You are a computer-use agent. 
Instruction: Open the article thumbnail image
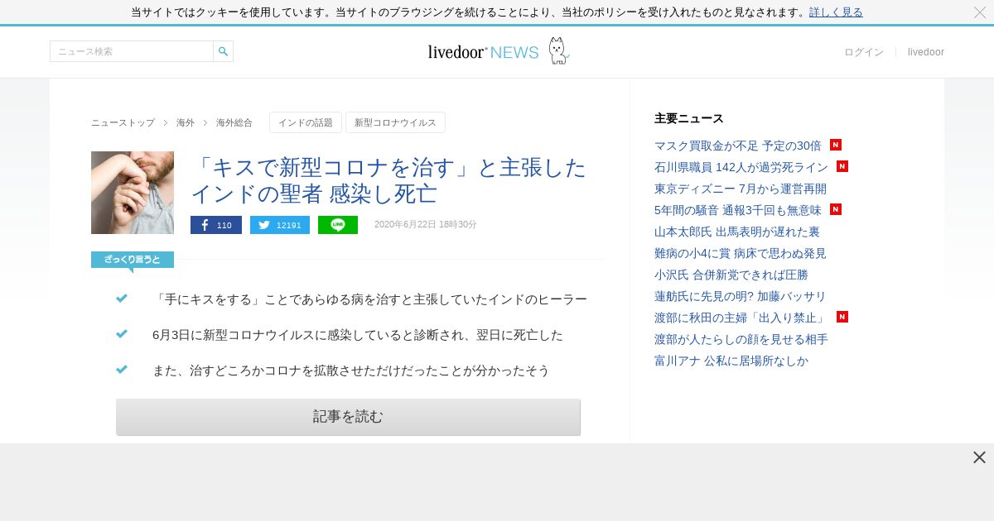pos(133,193)
